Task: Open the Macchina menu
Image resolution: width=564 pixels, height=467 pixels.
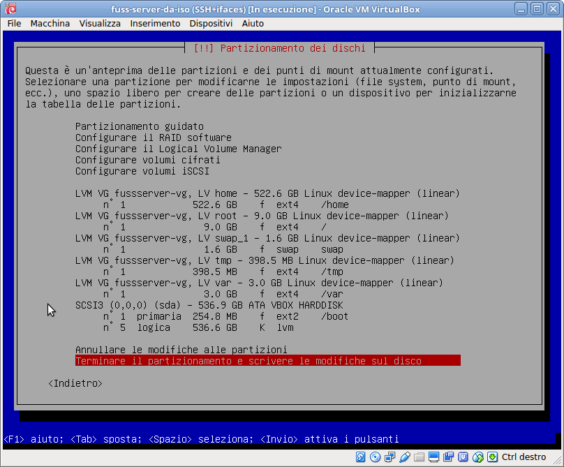Action: (x=50, y=24)
